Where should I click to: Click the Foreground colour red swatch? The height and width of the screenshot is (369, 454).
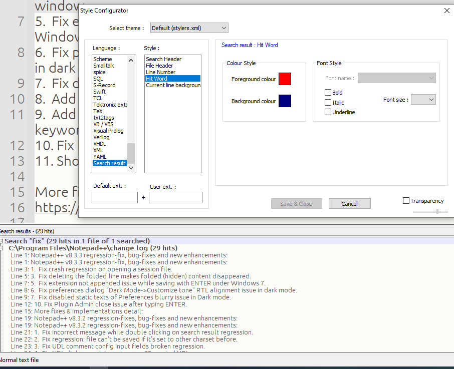(x=285, y=79)
